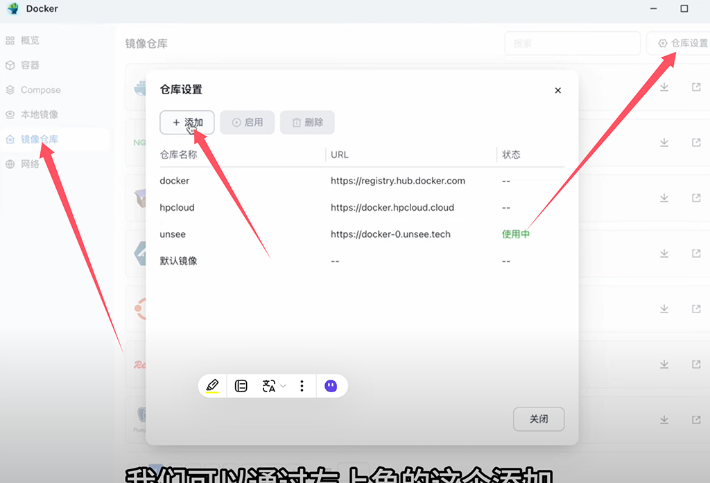The width and height of the screenshot is (710, 483).
Task: Open 仓库设置 button at top right
Action: (x=678, y=44)
